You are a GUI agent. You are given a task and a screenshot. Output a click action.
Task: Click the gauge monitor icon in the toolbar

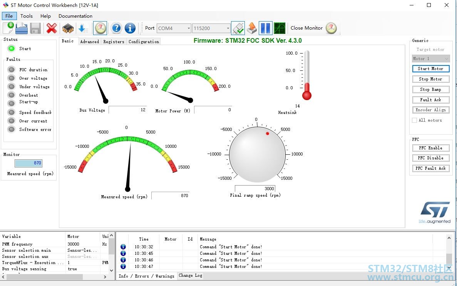[x=100, y=28]
